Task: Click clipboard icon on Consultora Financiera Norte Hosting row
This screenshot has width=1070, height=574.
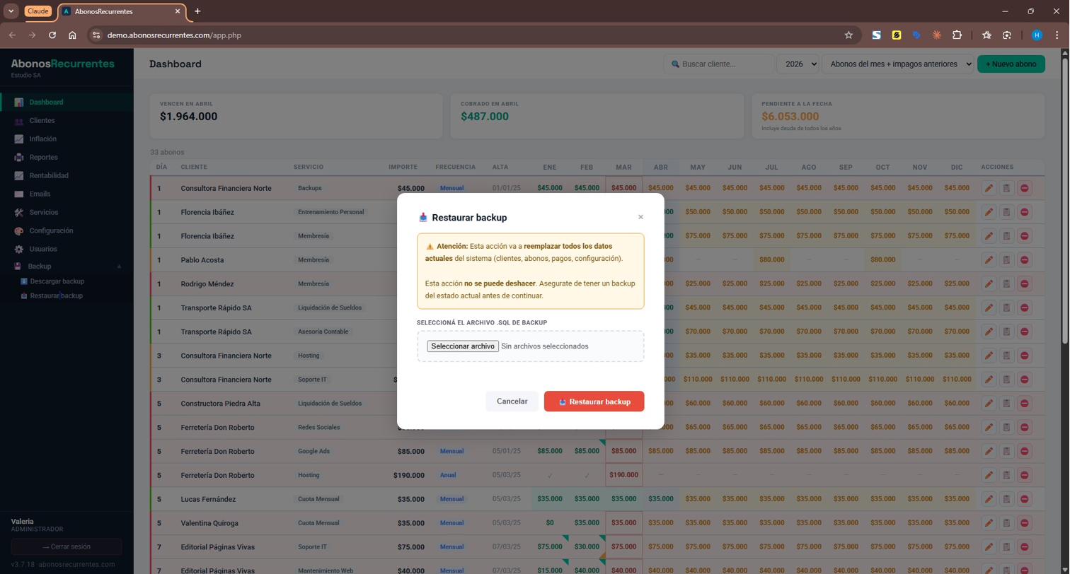Action: [1006, 356]
